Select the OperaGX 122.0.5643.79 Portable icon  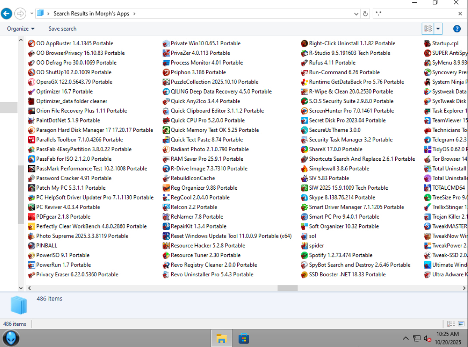(31, 82)
